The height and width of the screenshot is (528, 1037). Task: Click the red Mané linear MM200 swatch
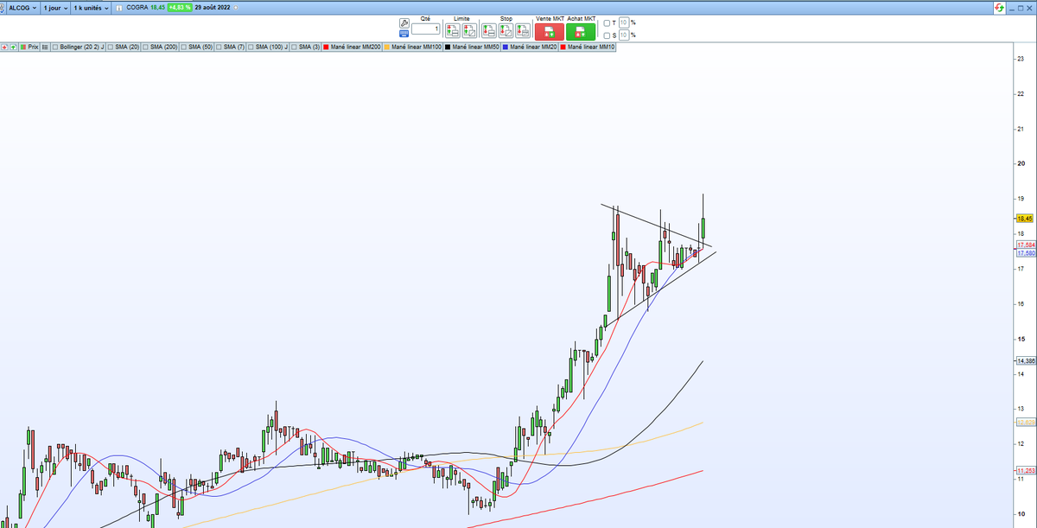click(x=325, y=47)
